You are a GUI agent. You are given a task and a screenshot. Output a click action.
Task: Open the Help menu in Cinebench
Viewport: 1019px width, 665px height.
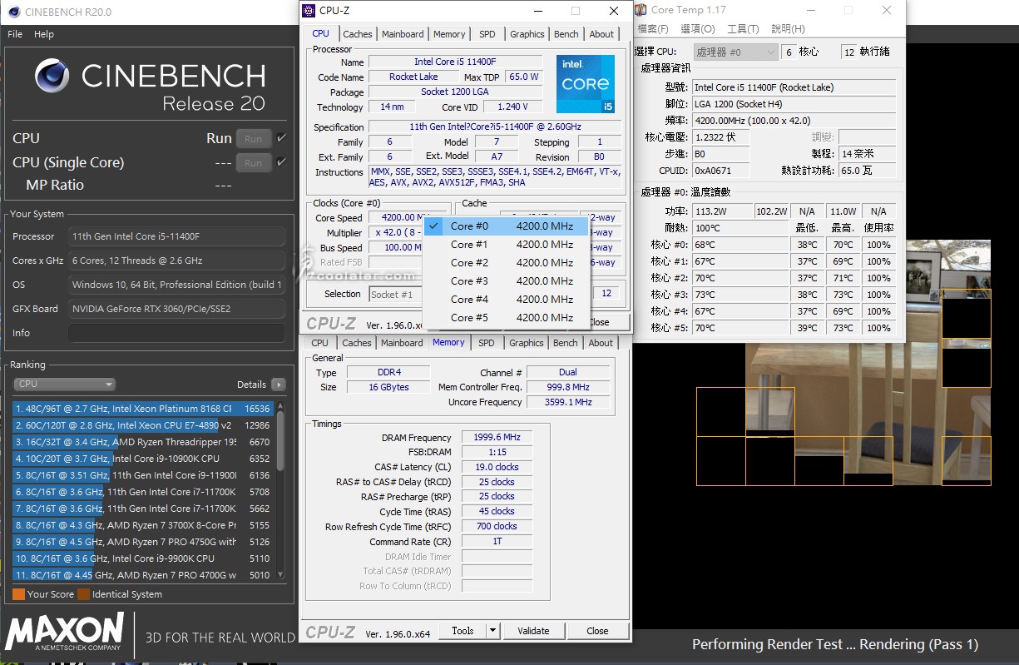[x=44, y=34]
